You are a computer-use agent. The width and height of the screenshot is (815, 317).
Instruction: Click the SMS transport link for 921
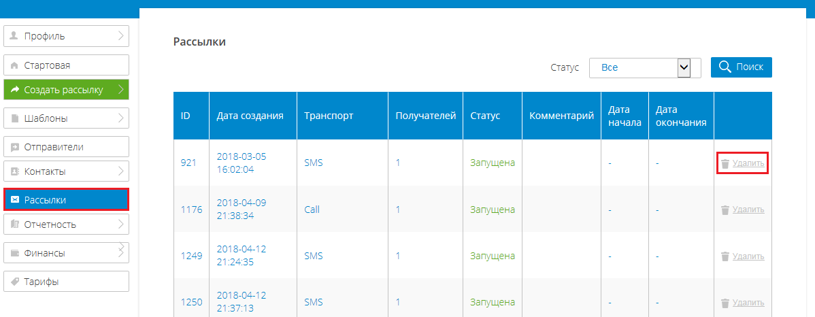pos(314,163)
